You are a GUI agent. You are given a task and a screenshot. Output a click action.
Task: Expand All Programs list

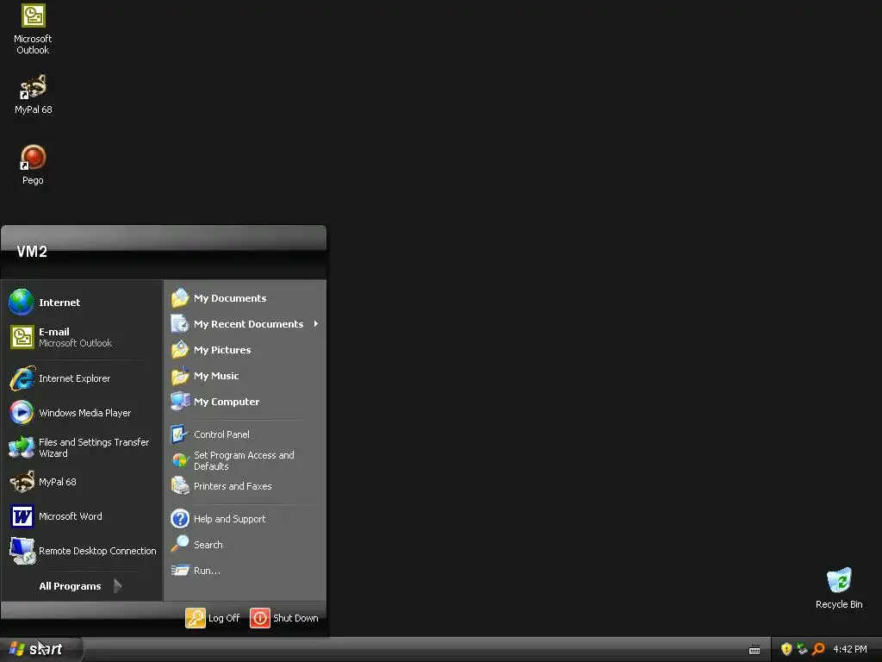click(x=82, y=586)
